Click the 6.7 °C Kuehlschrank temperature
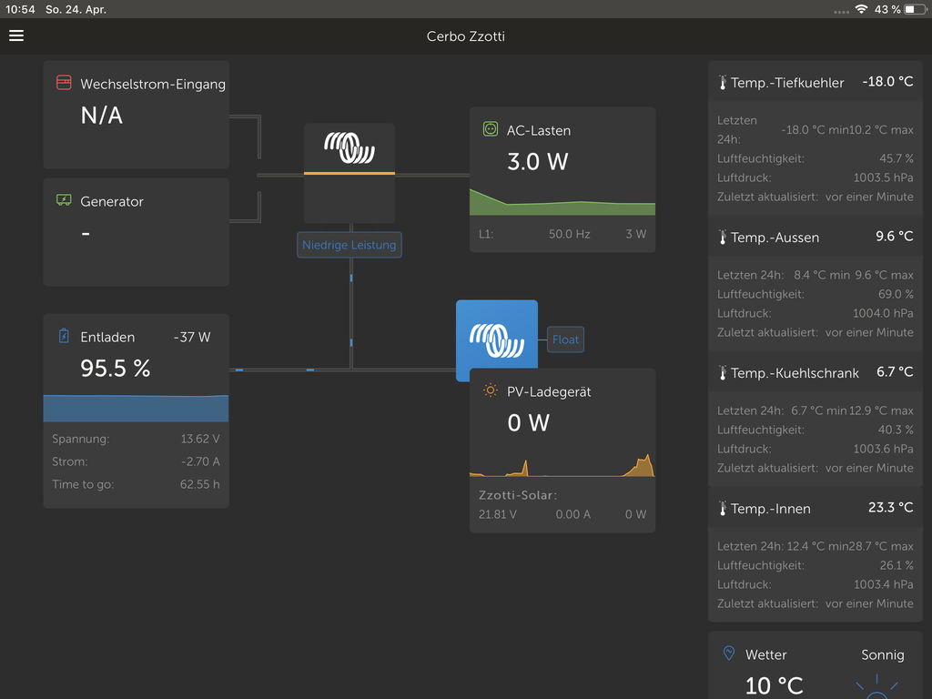The width and height of the screenshot is (932, 699). pyautogui.click(x=895, y=371)
